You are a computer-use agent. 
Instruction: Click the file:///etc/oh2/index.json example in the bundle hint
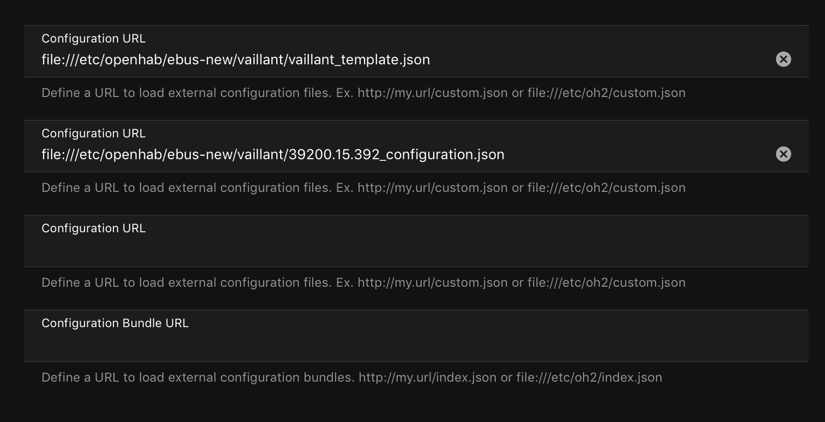[x=589, y=377]
